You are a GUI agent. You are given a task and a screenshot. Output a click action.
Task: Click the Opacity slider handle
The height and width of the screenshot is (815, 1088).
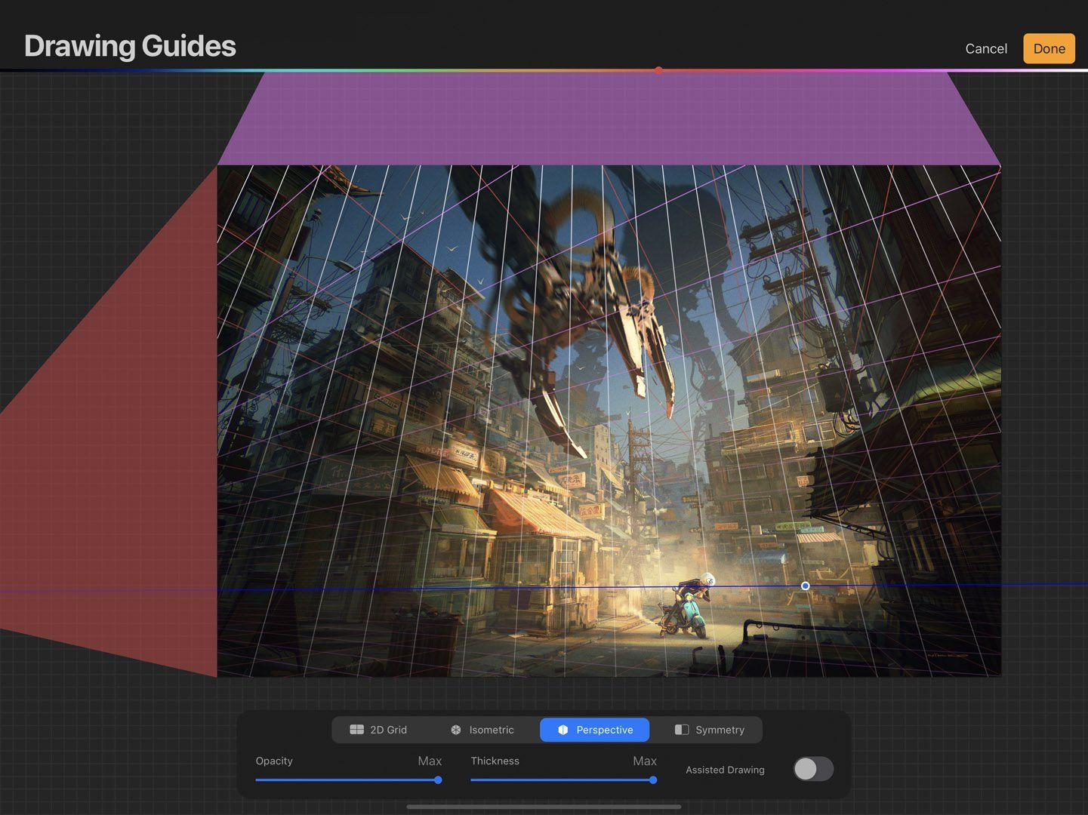438,780
